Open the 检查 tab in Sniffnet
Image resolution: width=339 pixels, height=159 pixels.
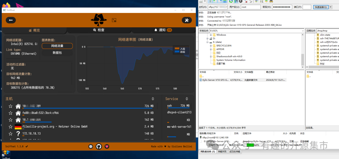[x=99, y=30]
